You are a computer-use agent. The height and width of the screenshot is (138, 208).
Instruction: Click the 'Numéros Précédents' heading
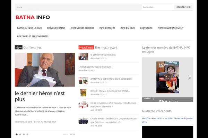tap(157, 111)
